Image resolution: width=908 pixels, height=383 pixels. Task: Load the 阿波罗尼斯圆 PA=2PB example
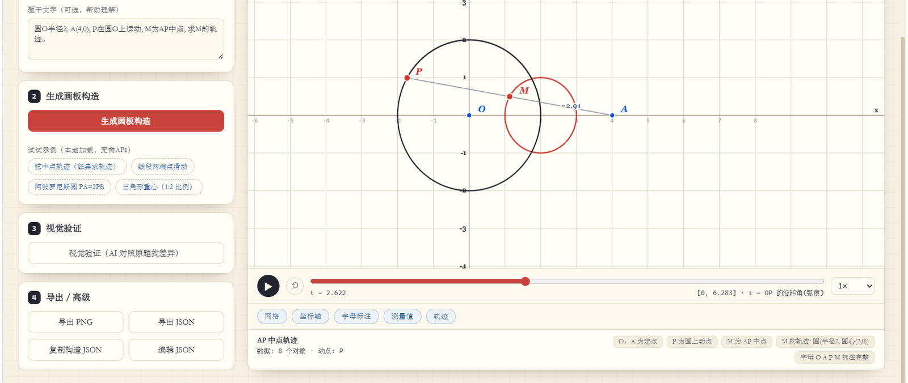point(69,186)
